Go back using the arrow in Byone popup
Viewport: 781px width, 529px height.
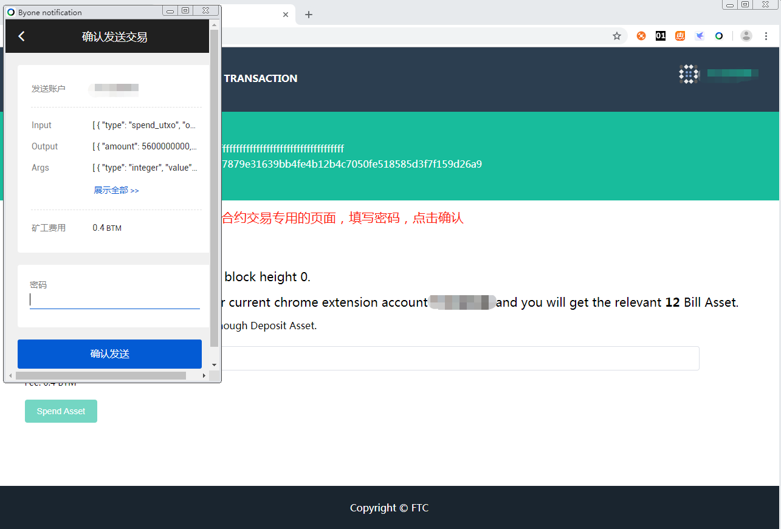coord(21,36)
